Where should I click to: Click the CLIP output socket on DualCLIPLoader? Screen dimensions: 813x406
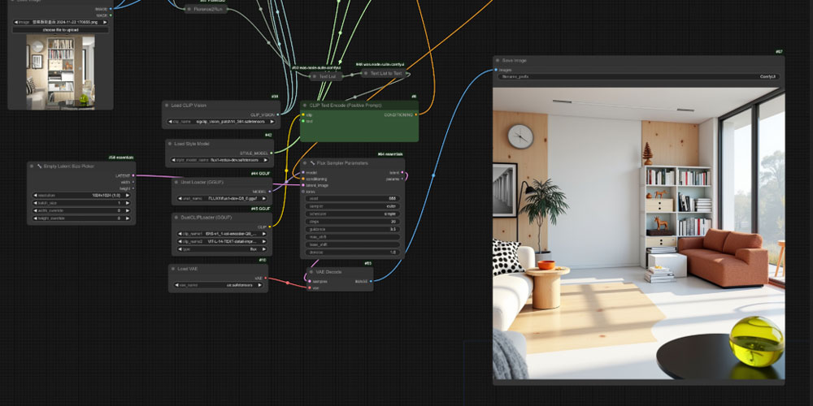[270, 227]
